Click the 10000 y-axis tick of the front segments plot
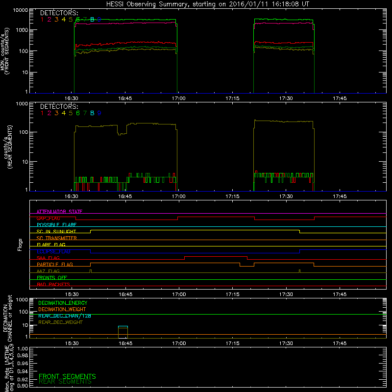Screen dimensions: 392x392 pos(21,10)
